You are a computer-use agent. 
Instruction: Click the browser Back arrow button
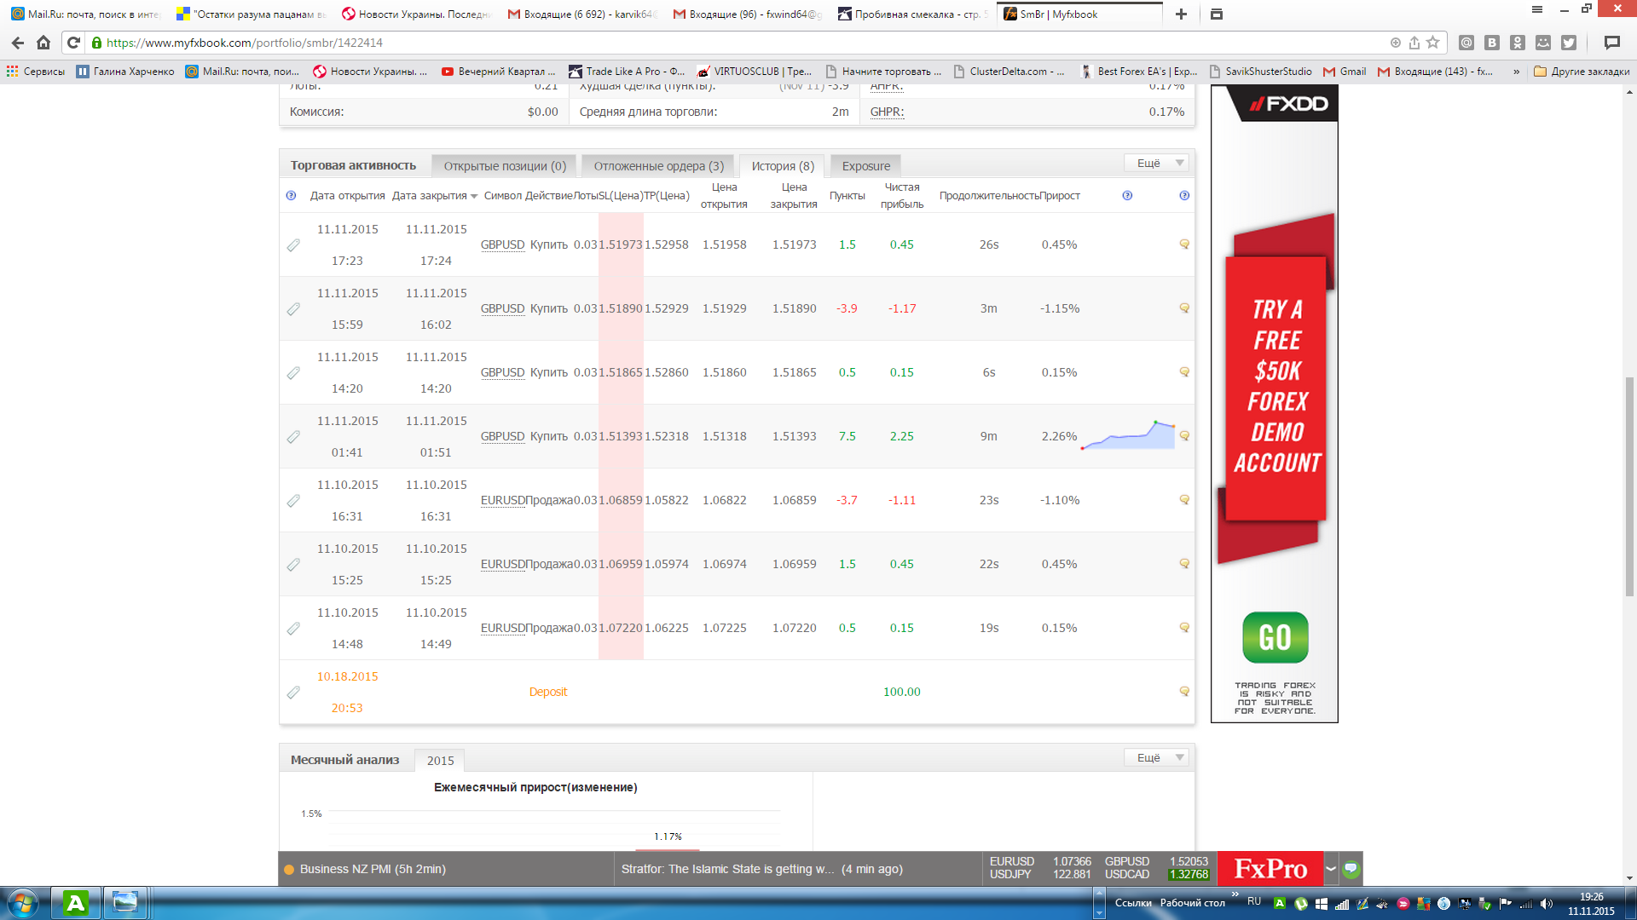18,43
